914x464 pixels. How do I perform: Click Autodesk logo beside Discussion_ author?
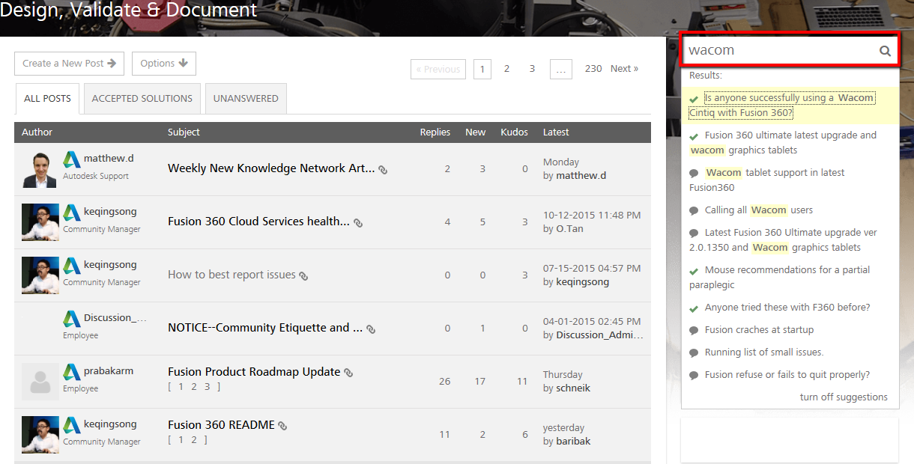click(71, 319)
